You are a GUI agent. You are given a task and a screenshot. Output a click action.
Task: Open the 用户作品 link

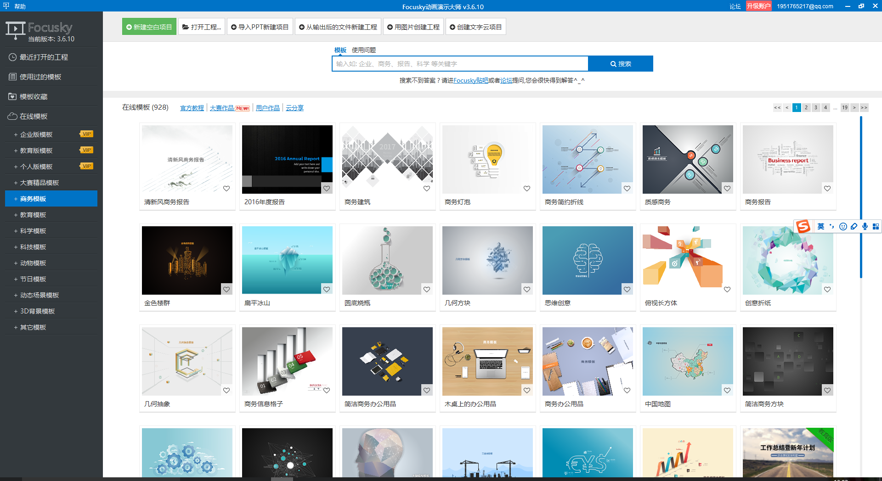tap(268, 108)
